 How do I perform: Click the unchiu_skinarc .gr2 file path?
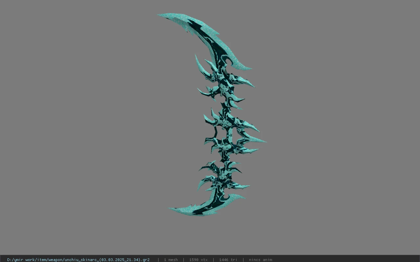pos(78,260)
